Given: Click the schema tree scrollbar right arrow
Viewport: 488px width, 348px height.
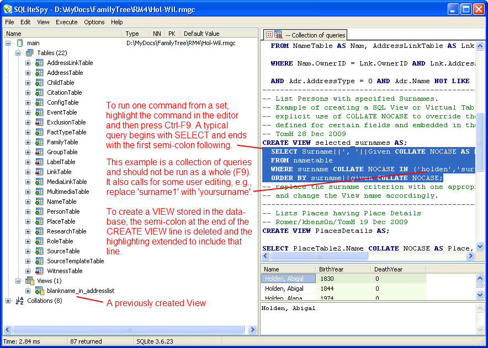Looking at the screenshot, I should click(253, 329).
